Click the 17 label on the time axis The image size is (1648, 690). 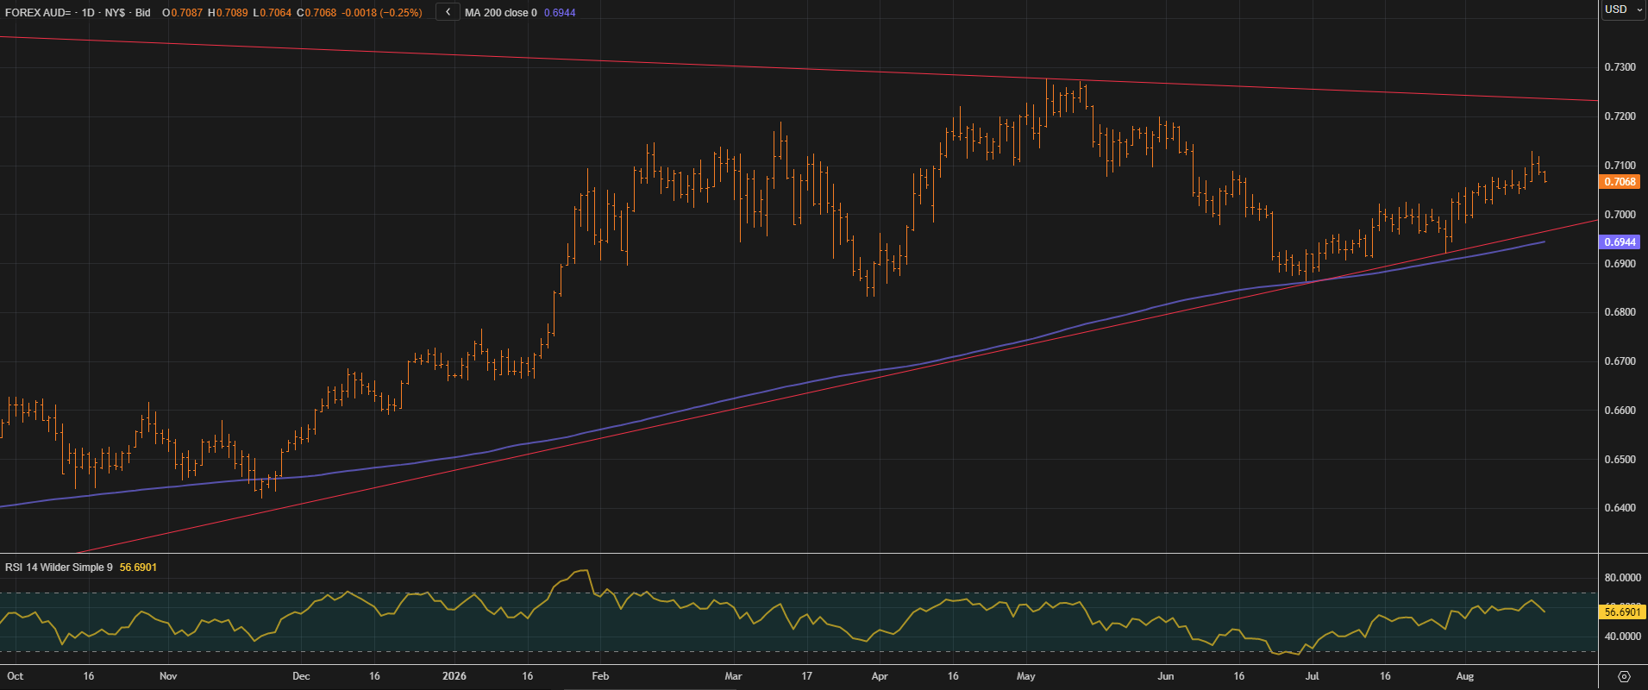coord(807,676)
